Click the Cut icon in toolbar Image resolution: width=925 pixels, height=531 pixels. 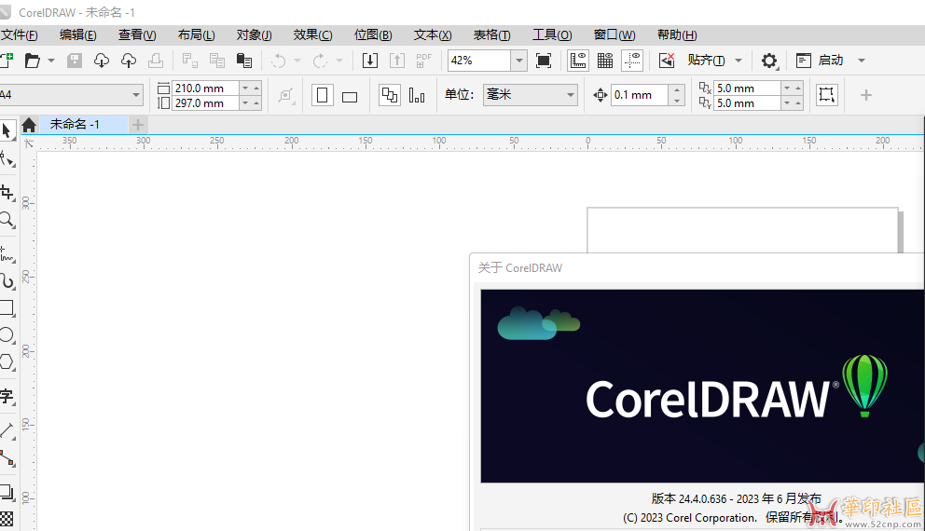pos(189,61)
